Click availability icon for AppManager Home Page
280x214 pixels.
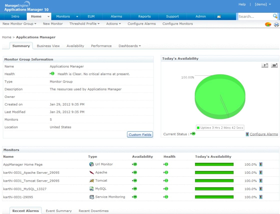pos(135,164)
